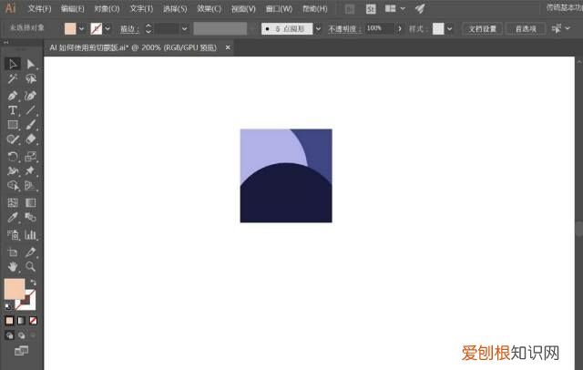583x370 pixels.
Task: Open the Adobe Stock (St) icon
Action: pyautogui.click(x=371, y=9)
